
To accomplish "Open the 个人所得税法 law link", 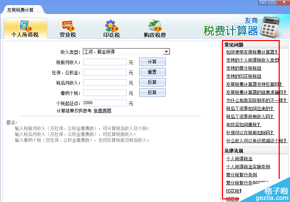I will (x=239, y=159).
